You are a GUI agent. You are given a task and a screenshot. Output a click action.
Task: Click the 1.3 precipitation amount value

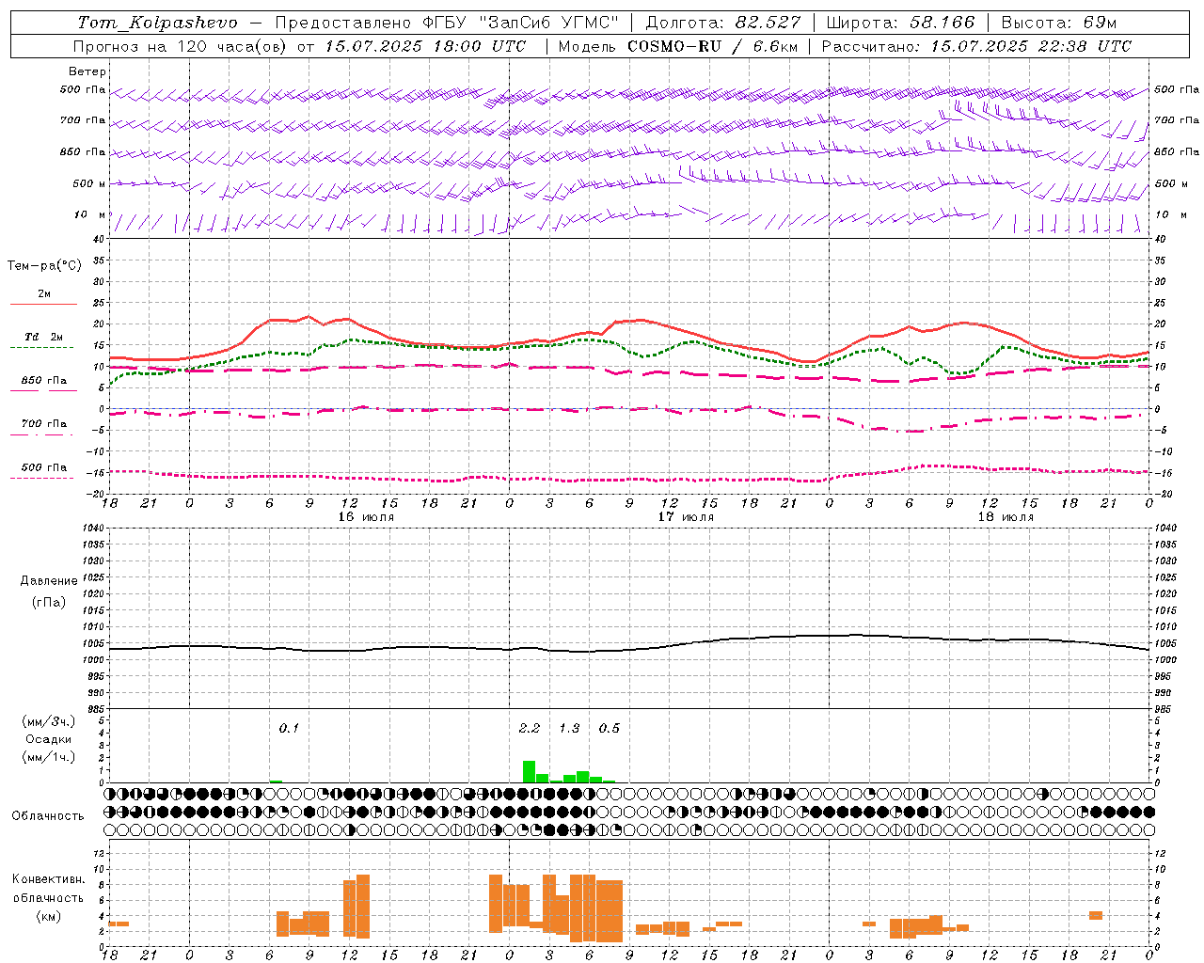tap(569, 728)
